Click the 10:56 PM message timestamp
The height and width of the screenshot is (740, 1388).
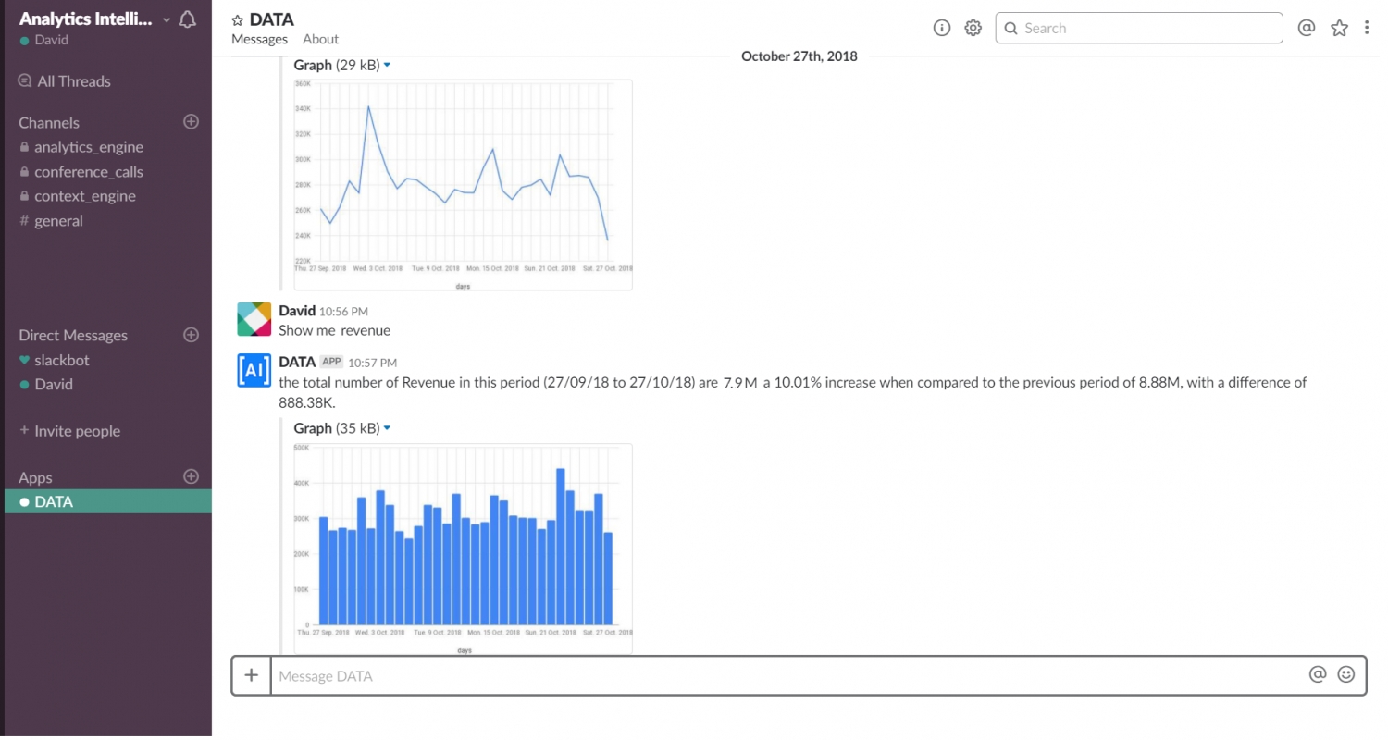coord(343,312)
